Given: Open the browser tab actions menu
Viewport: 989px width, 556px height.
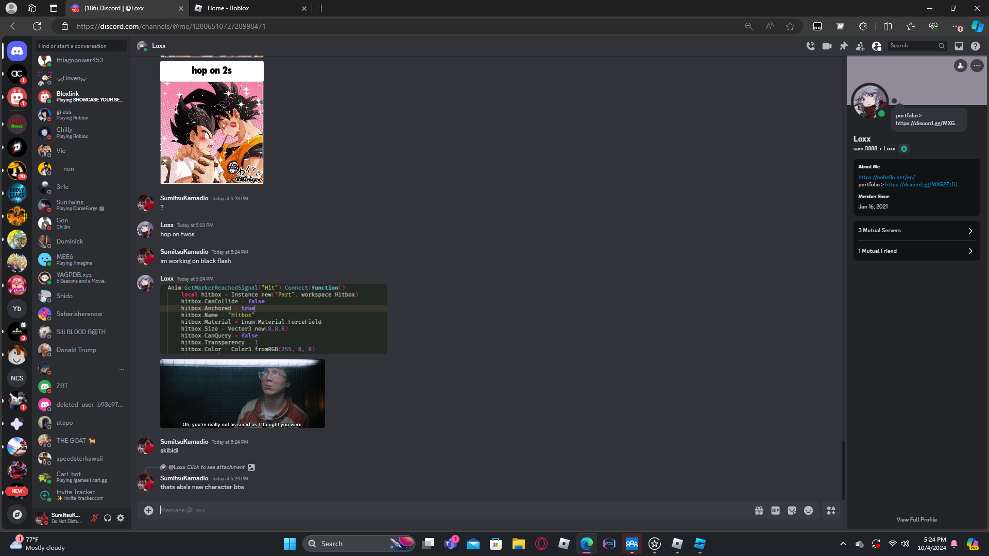Looking at the screenshot, I should [53, 8].
